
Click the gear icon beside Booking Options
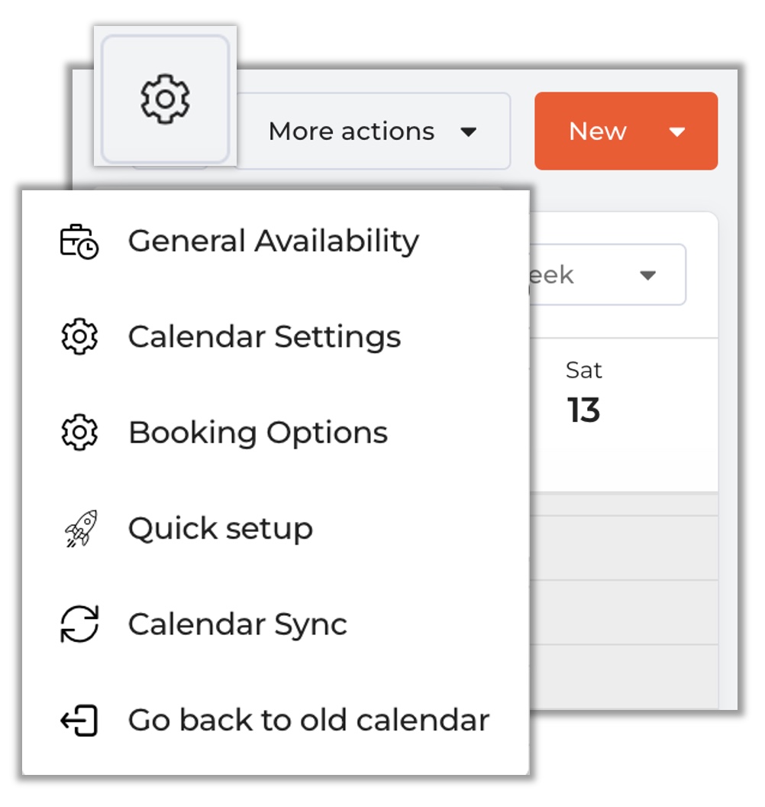[79, 433]
